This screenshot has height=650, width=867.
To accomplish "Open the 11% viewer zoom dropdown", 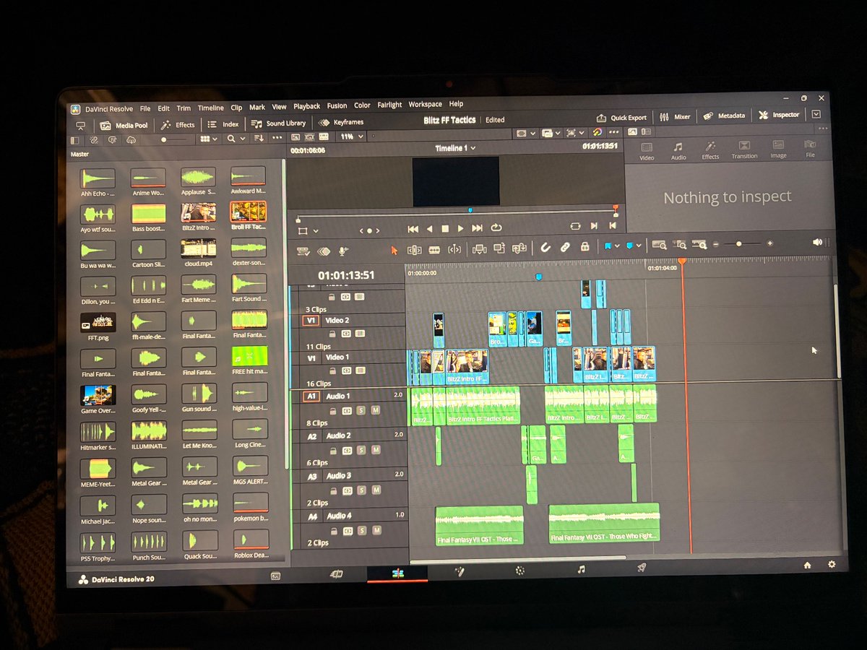I will [x=351, y=136].
